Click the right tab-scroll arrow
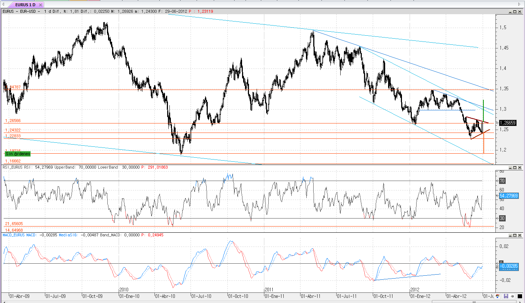Viewport: 525px width, 303px height. 519,4
